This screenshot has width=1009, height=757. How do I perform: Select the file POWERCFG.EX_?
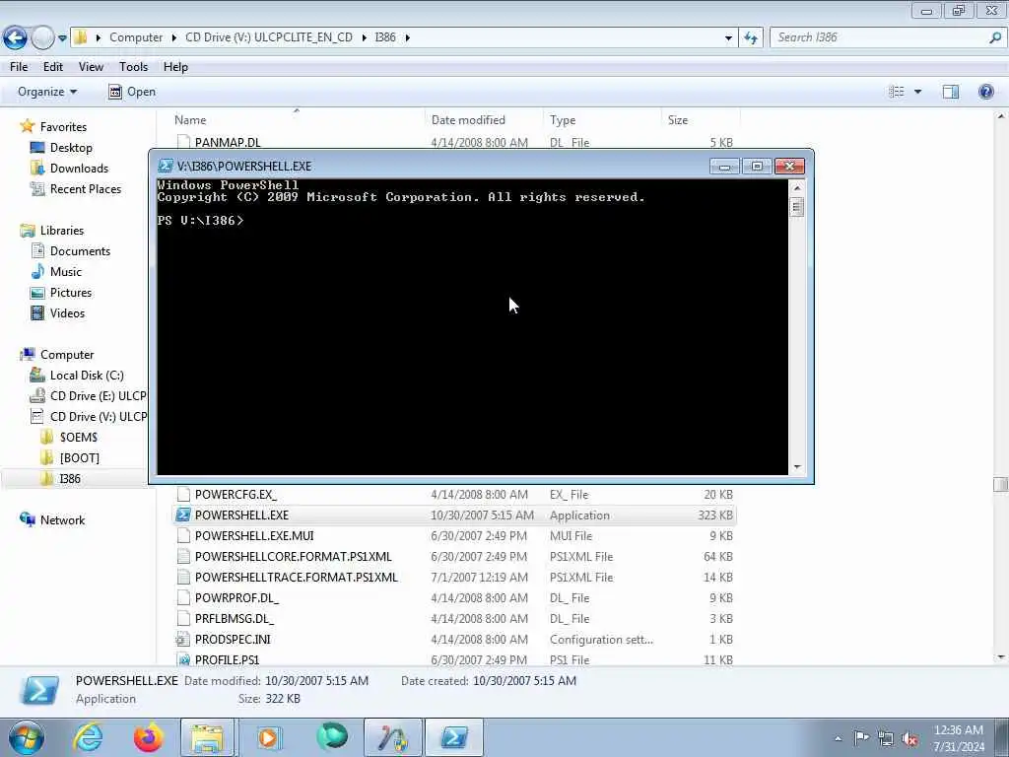(x=454, y=495)
